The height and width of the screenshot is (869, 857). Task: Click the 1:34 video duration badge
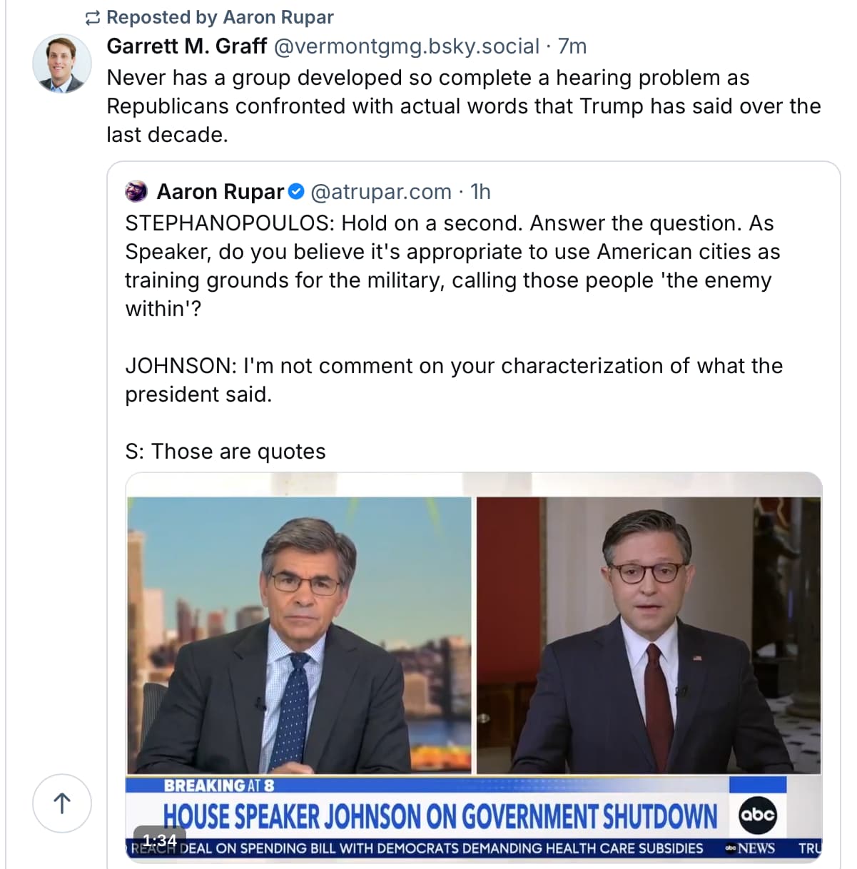point(159,840)
